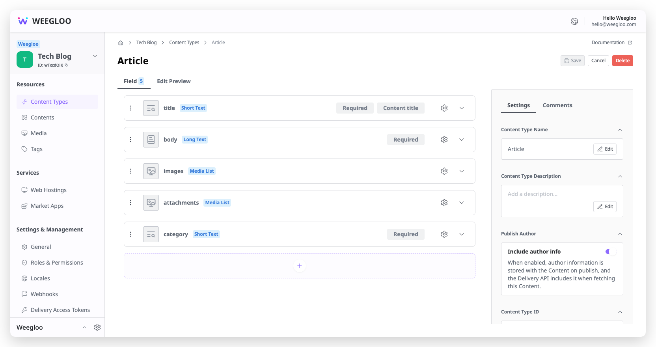Select the Settings tab in side panel
The width and height of the screenshot is (656, 347).
pyautogui.click(x=518, y=105)
